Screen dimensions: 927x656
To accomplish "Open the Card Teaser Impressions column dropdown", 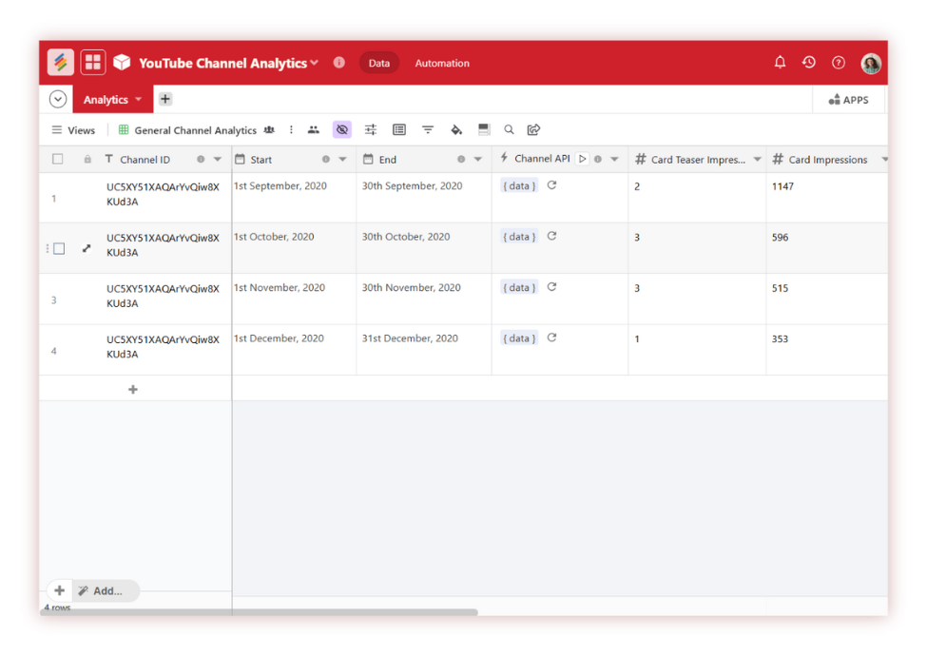I will [x=758, y=159].
